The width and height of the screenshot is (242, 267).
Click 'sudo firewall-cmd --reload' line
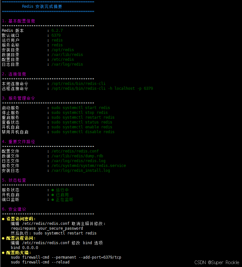40,262
